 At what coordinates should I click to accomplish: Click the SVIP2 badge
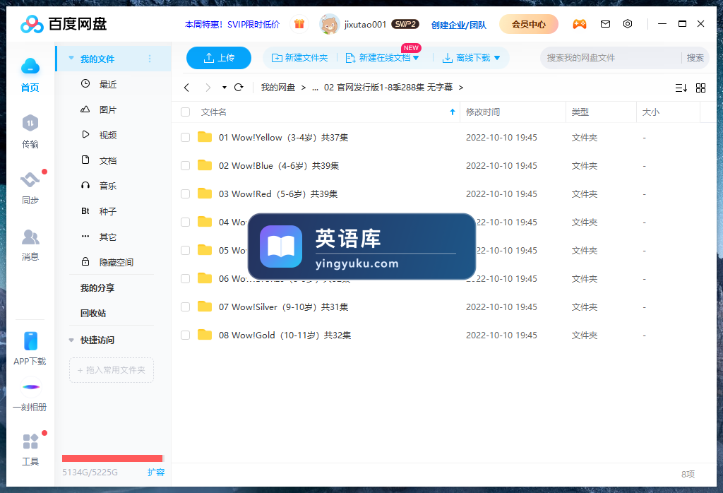(405, 24)
